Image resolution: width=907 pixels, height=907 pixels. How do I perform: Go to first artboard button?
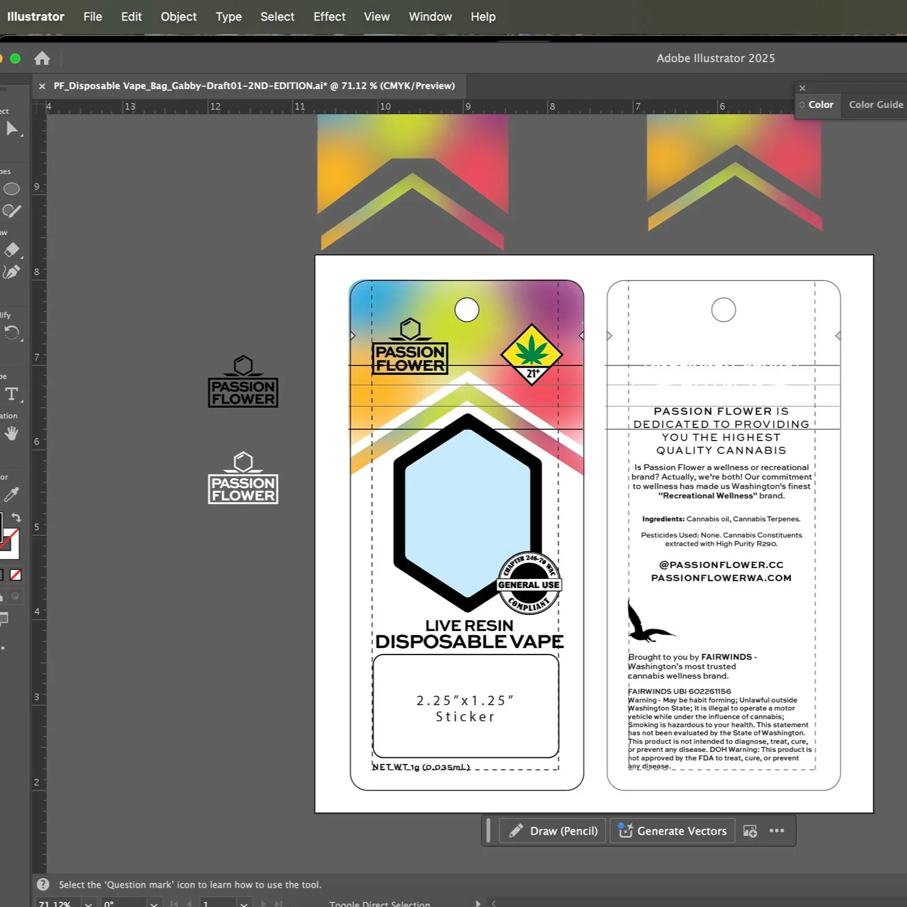click(x=174, y=903)
